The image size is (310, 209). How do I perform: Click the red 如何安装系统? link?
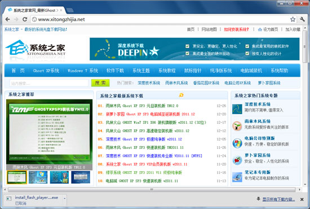click(236, 29)
